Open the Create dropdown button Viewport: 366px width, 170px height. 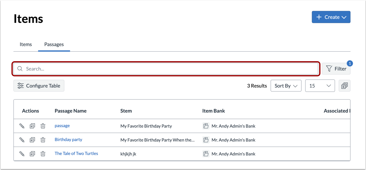point(331,17)
